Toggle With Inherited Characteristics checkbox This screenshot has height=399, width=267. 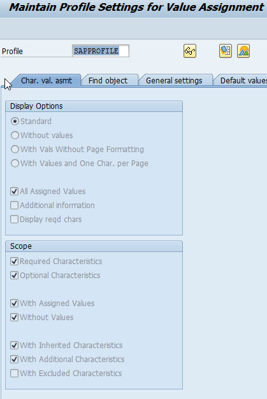[x=14, y=345]
